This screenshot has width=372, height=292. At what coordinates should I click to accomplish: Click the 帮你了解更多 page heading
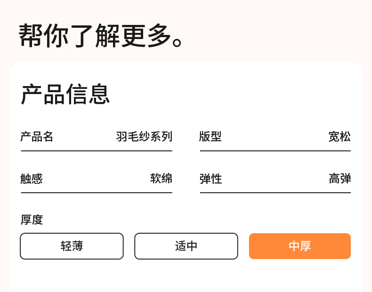click(101, 36)
